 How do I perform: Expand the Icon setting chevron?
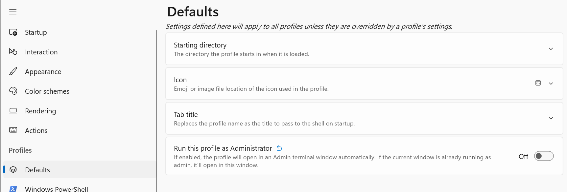tap(551, 84)
